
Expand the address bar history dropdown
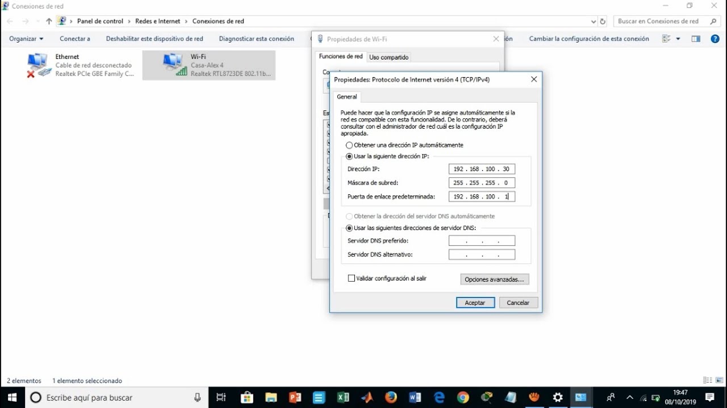pos(594,22)
